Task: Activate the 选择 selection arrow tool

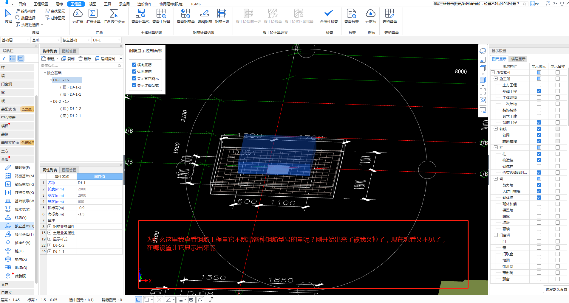Action: [8, 16]
